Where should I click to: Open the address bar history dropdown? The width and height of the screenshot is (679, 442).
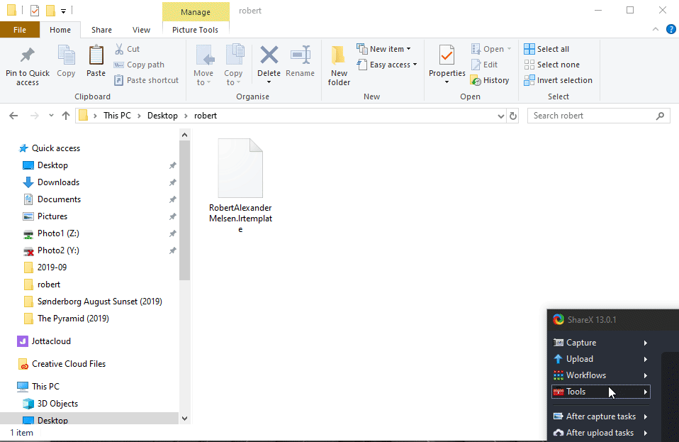[x=501, y=116]
